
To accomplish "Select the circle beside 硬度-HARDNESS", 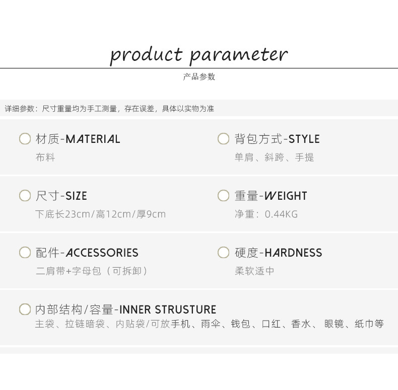I will click(x=223, y=253).
